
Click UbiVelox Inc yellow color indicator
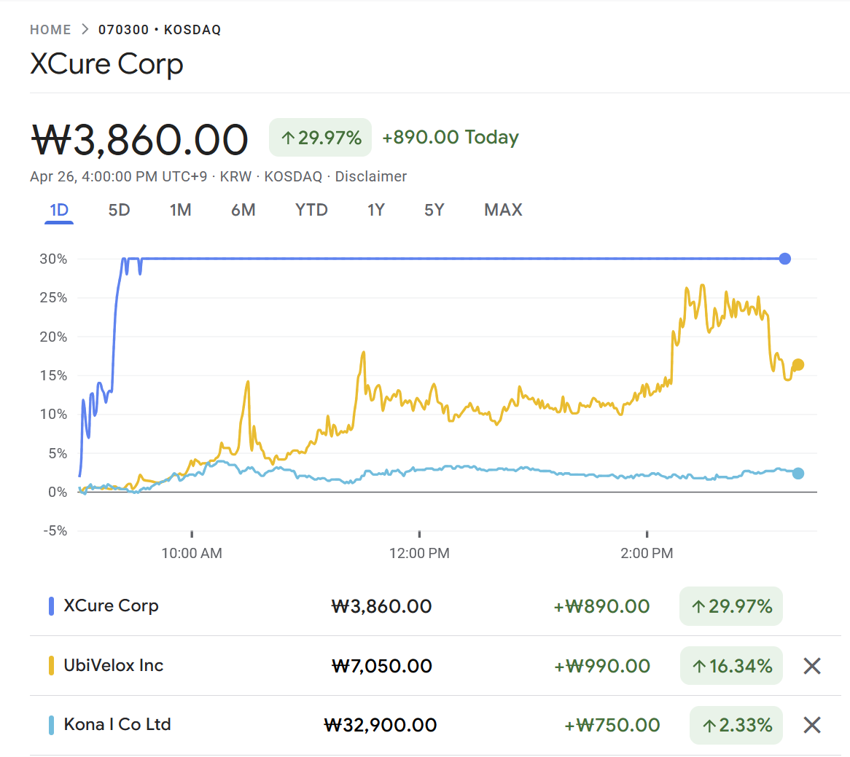point(51,666)
